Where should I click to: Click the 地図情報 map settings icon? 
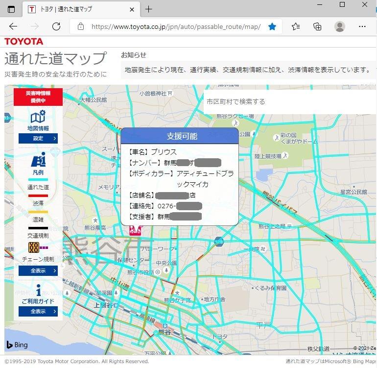(38, 117)
